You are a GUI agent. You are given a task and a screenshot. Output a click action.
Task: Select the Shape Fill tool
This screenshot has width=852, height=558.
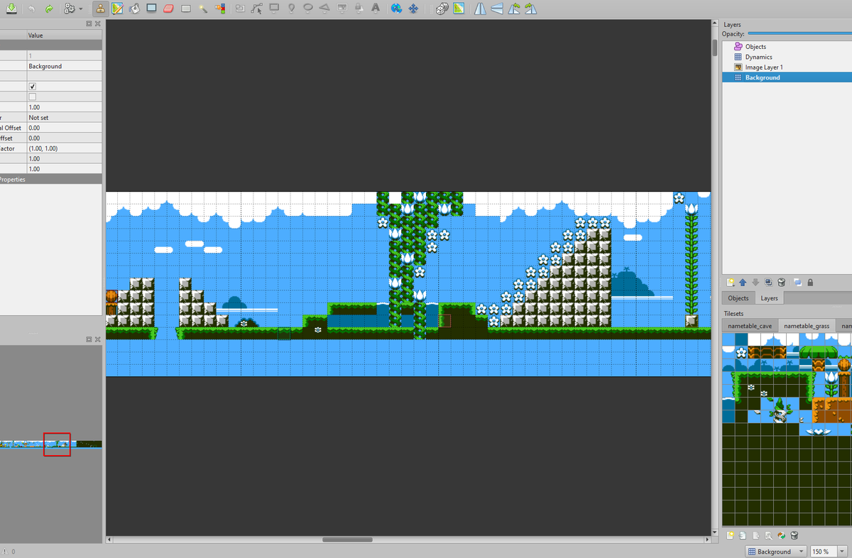(x=151, y=9)
